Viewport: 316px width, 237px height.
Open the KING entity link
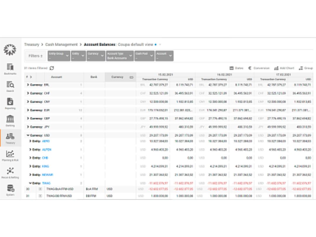point(46,166)
